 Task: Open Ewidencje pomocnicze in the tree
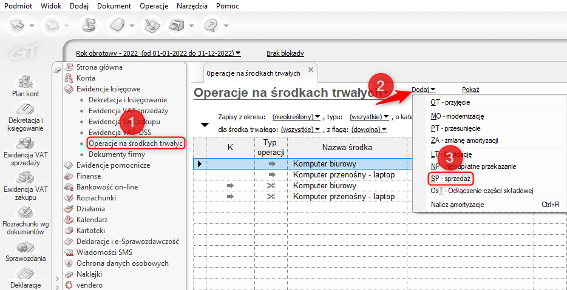(x=113, y=165)
